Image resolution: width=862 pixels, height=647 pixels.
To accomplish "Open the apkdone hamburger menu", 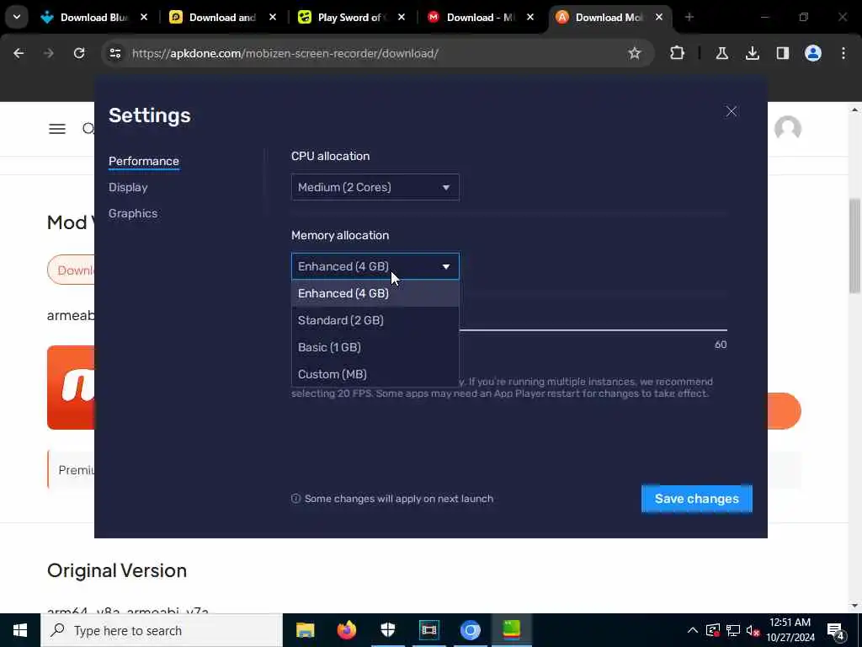I will click(x=57, y=129).
